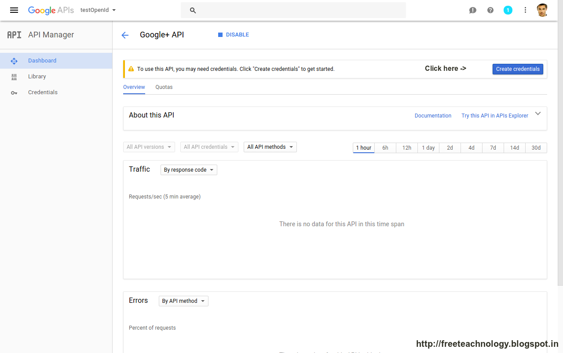Viewport: 563px width, 353px height.
Task: Open the All API versions dropdown
Action: tap(149, 147)
